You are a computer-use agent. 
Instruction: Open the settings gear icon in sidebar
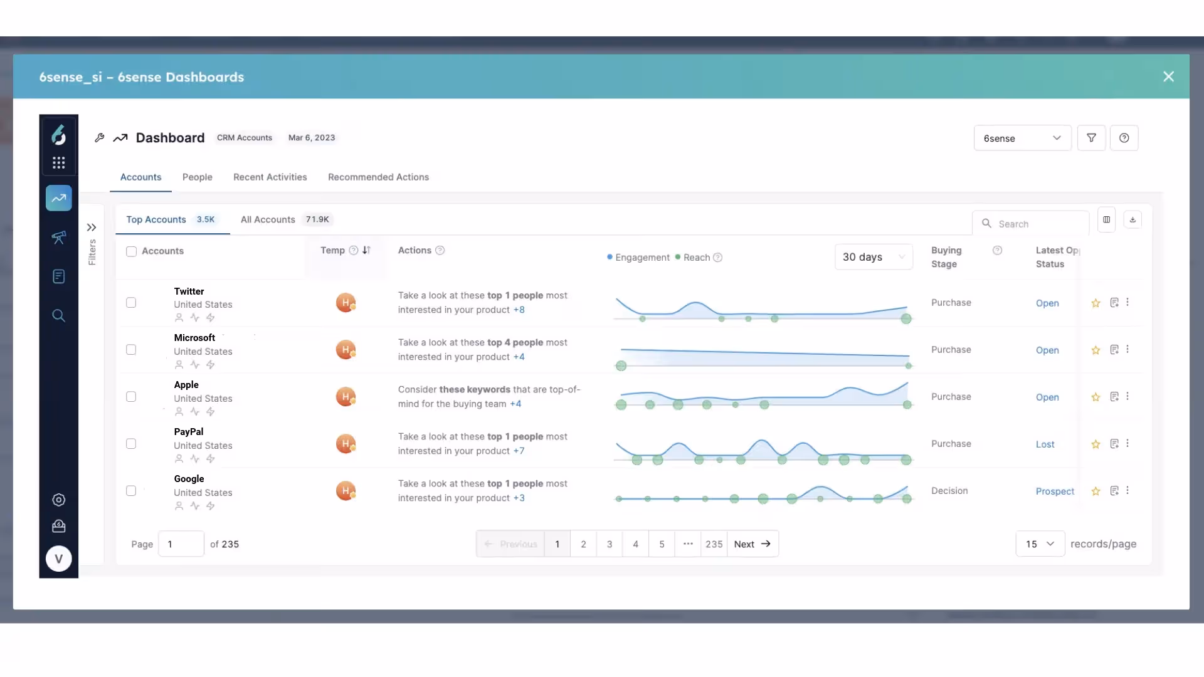pyautogui.click(x=59, y=500)
